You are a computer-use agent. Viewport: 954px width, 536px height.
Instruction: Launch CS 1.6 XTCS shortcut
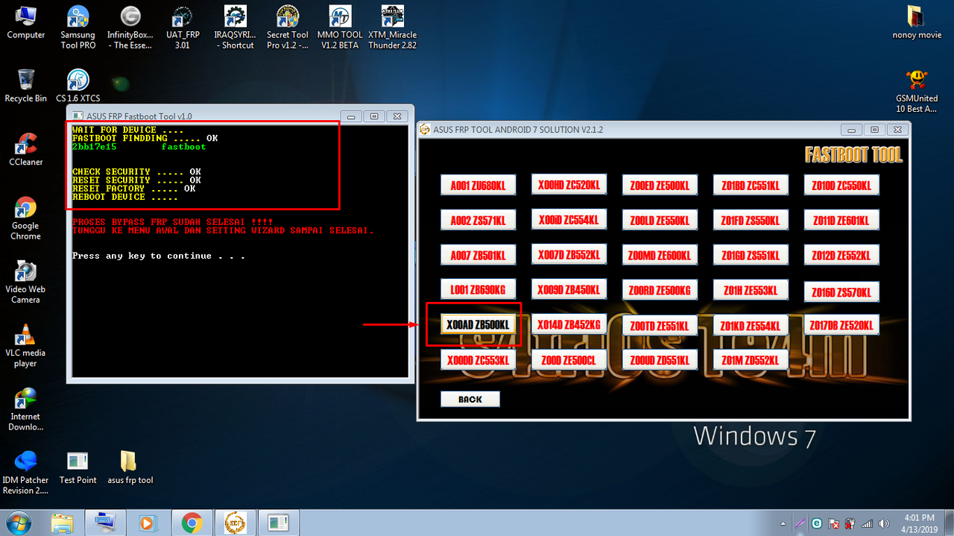pos(78,86)
